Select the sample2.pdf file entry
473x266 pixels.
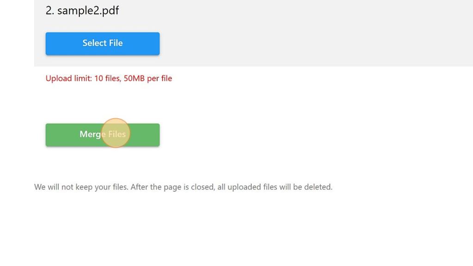click(x=82, y=11)
